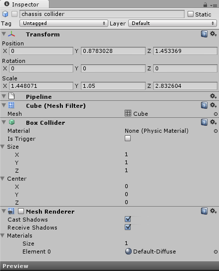The width and height of the screenshot is (219, 271).
Task: Open the Mesh object picker circle
Action: point(216,114)
